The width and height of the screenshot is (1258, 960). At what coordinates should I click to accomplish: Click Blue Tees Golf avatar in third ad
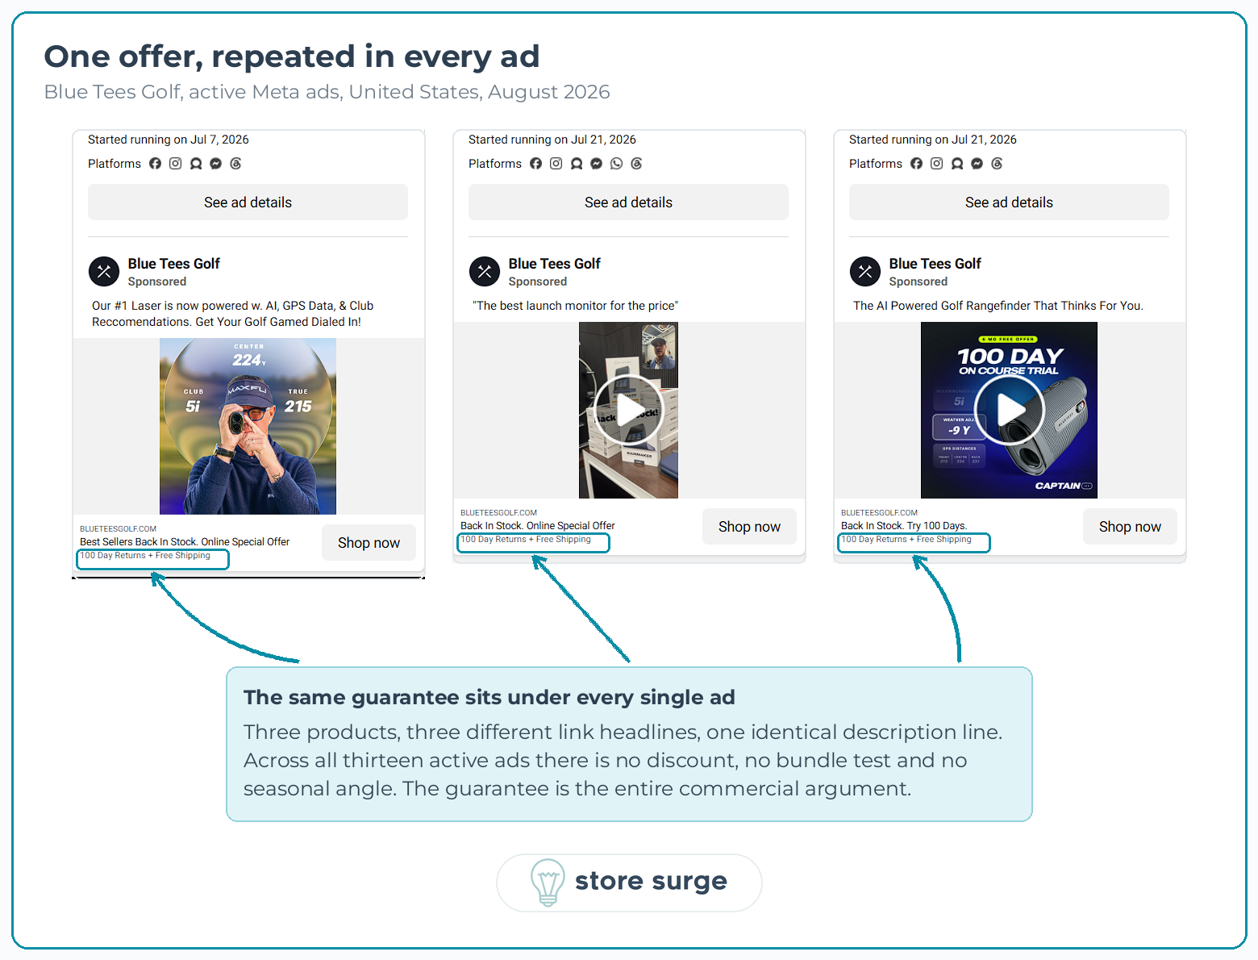click(x=865, y=272)
